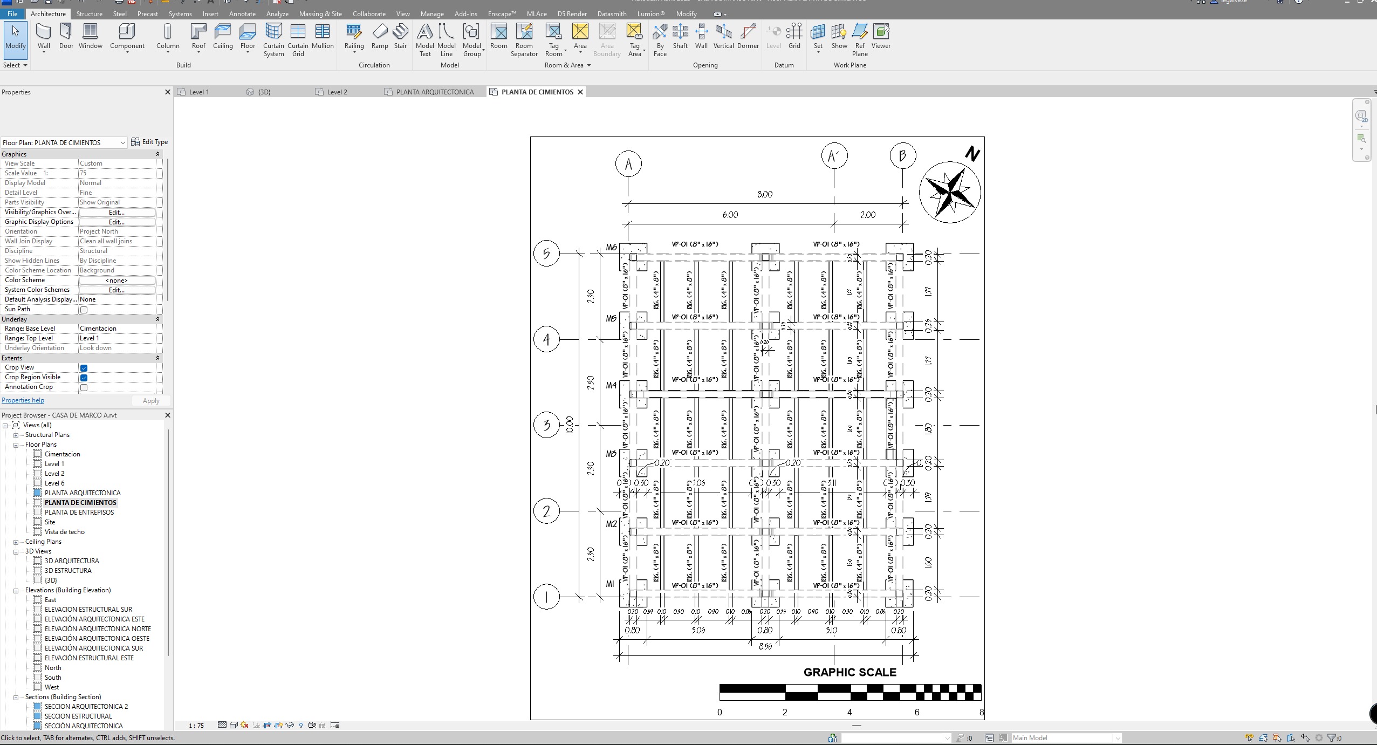The width and height of the screenshot is (1377, 745).
Task: Choose the Curtain Grid tool
Action: (298, 32)
